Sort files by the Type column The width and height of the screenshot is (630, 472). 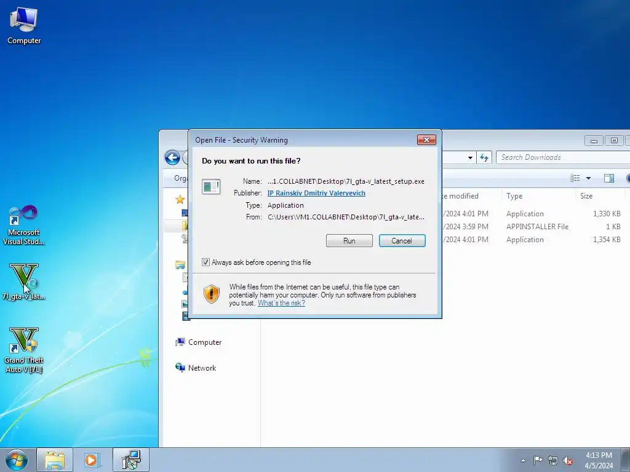(514, 196)
